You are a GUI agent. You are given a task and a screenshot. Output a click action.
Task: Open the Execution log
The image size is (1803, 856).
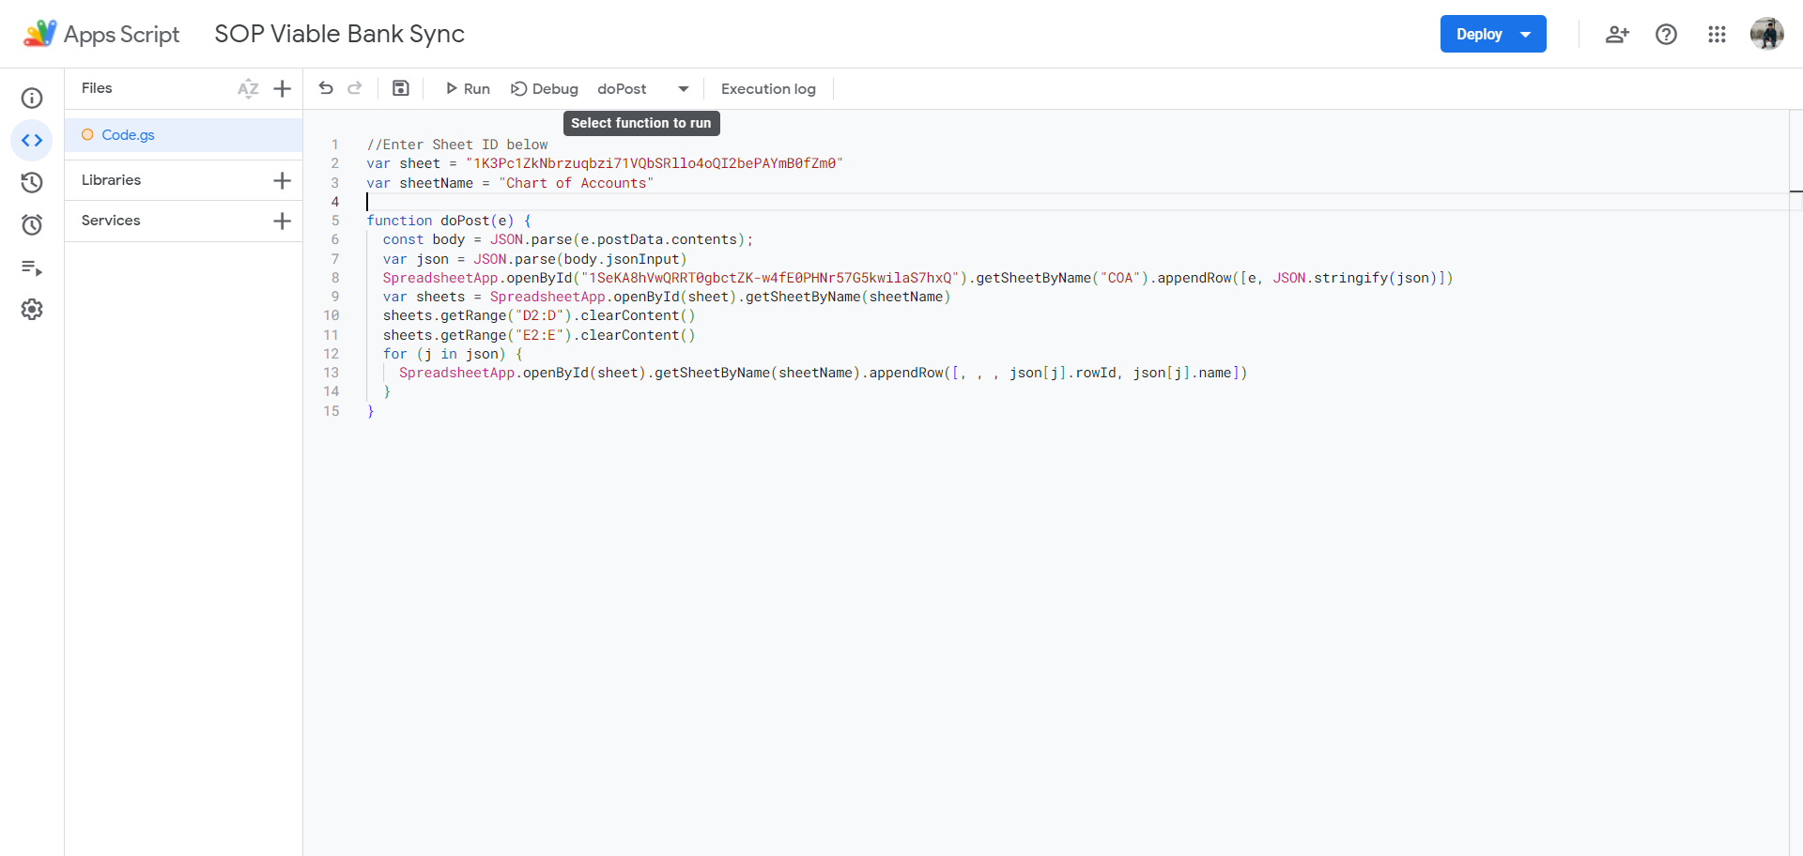768,88
